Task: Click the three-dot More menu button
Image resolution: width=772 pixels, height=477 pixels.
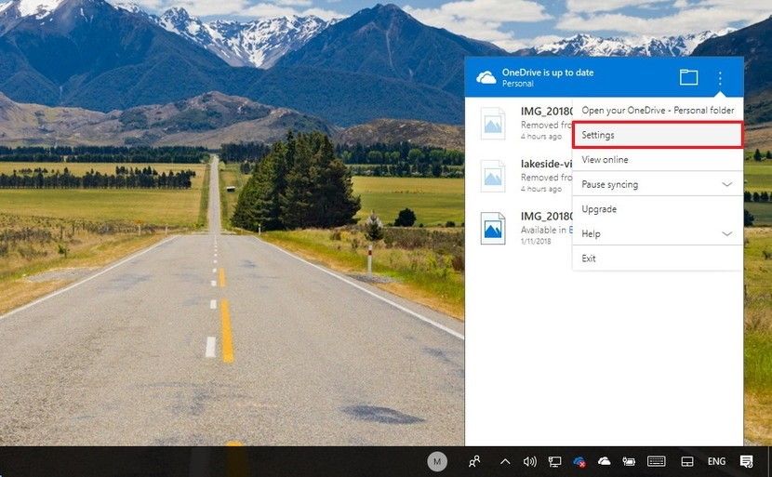Action: click(720, 78)
